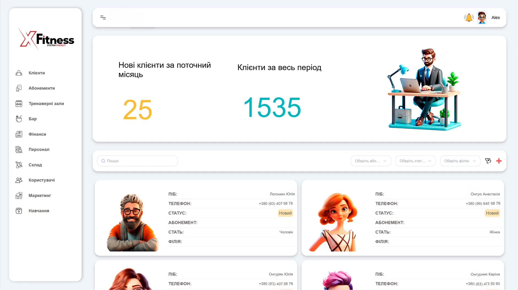The image size is (518, 290).
Task: Click the Маркетинг sidebar icon
Action: pos(19,195)
